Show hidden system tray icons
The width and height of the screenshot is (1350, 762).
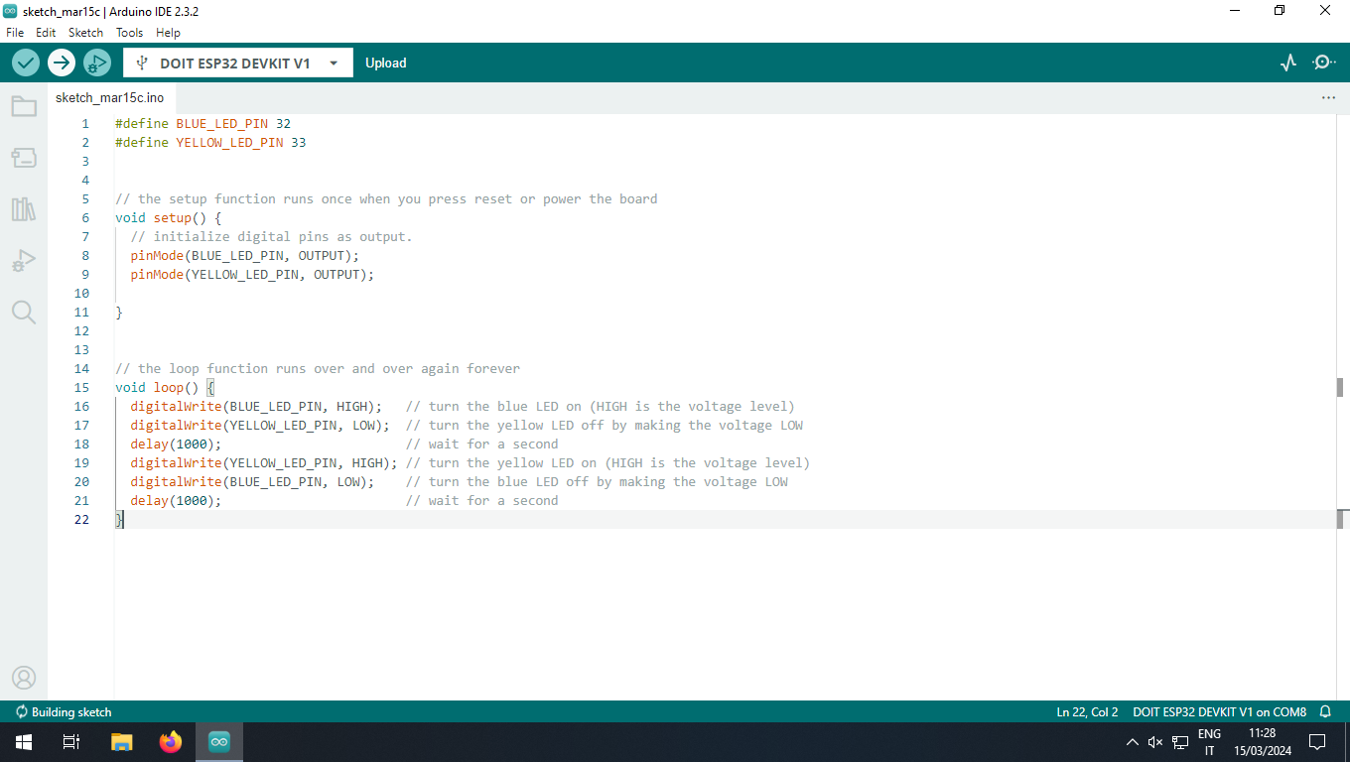1133,742
